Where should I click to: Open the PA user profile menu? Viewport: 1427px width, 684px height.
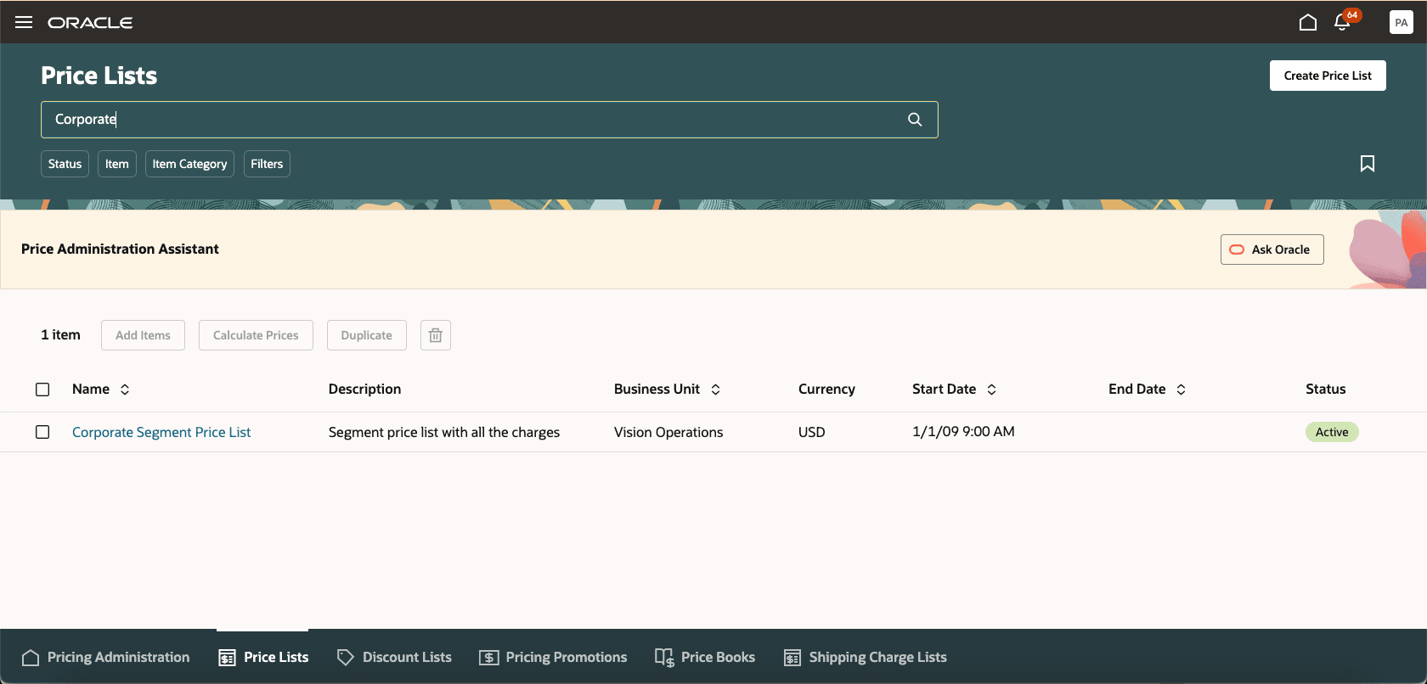pos(1402,22)
